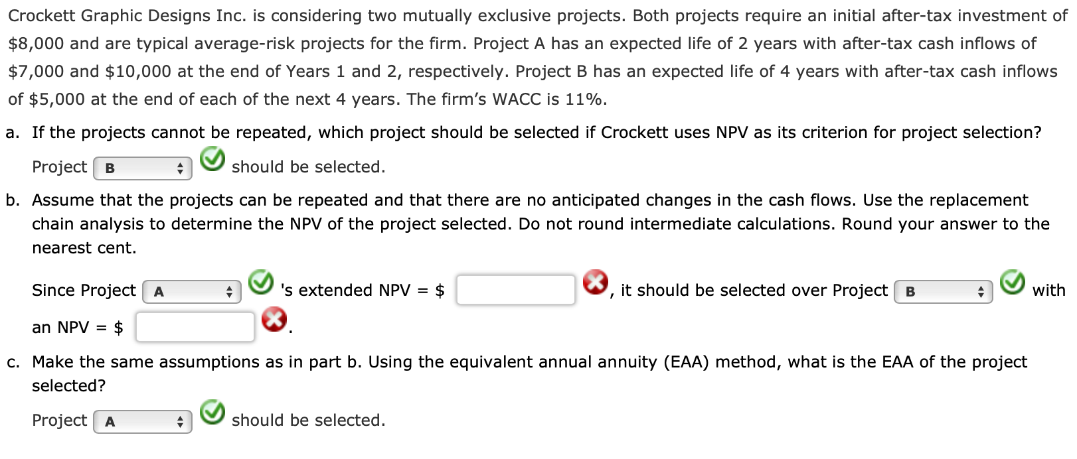Open the 'Since Project' dropdown showing A
Screen dimensions: 1077x459
point(192,292)
